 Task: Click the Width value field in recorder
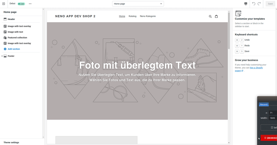pos(273,118)
